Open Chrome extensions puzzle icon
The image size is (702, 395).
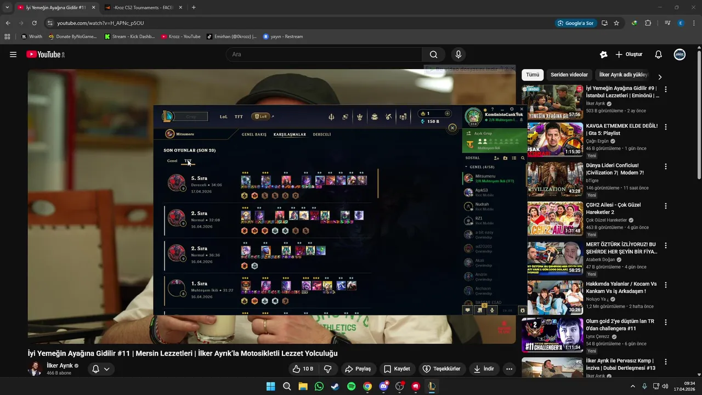click(x=648, y=23)
